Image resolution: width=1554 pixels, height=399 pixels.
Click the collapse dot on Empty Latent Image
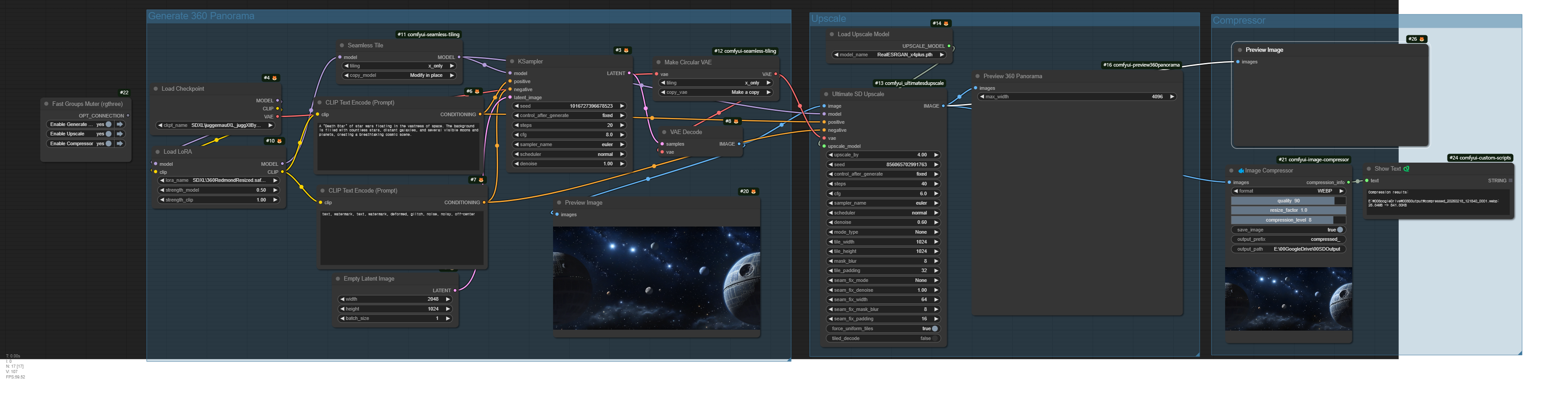pos(338,279)
